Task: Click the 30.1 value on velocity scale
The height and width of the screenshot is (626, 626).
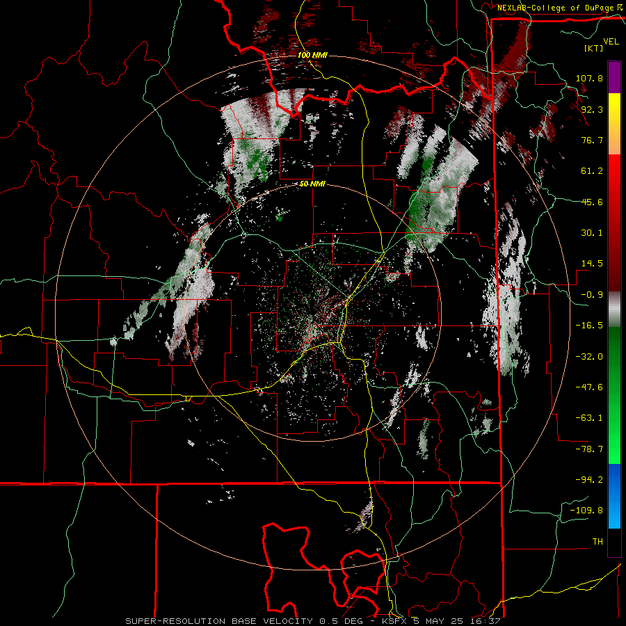Action: coord(592,233)
